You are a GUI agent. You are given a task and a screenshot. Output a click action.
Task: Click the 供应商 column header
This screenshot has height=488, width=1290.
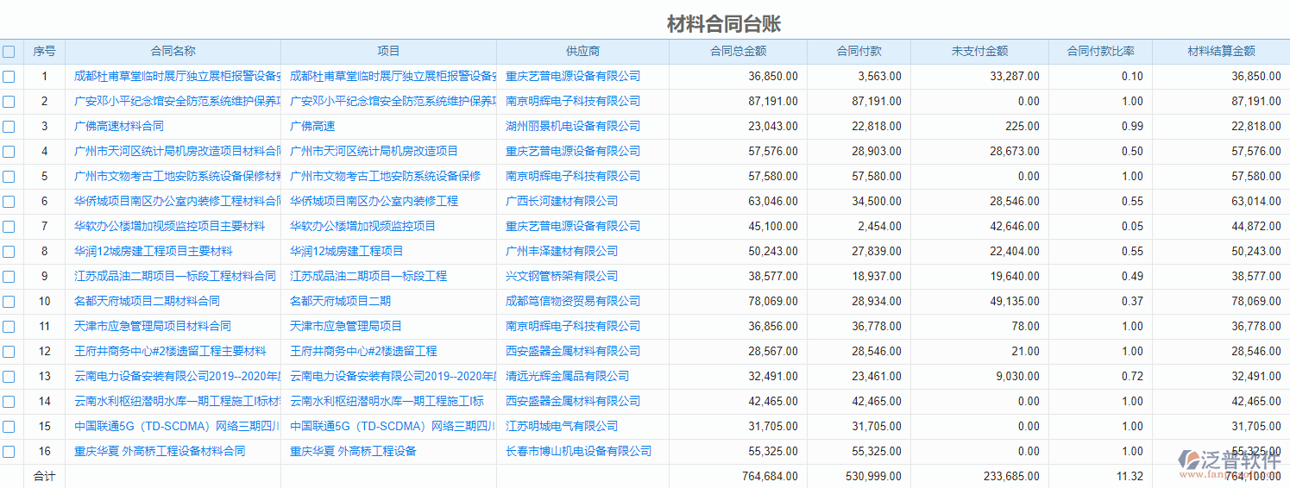[583, 52]
